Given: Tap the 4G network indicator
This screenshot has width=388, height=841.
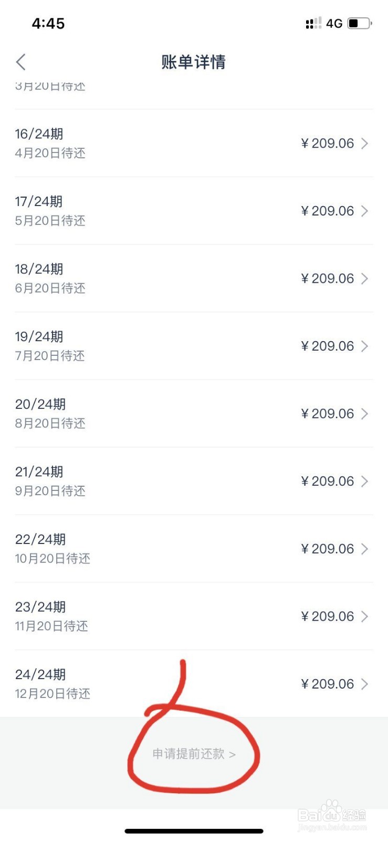Looking at the screenshot, I should (x=334, y=23).
